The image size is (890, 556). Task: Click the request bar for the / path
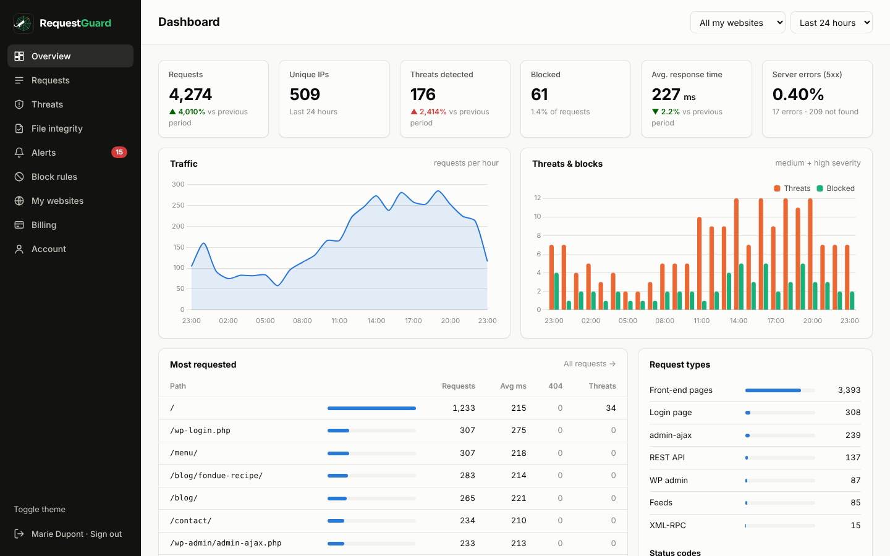point(371,408)
